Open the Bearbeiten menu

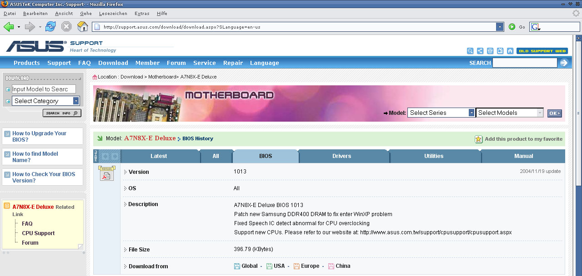[35, 14]
